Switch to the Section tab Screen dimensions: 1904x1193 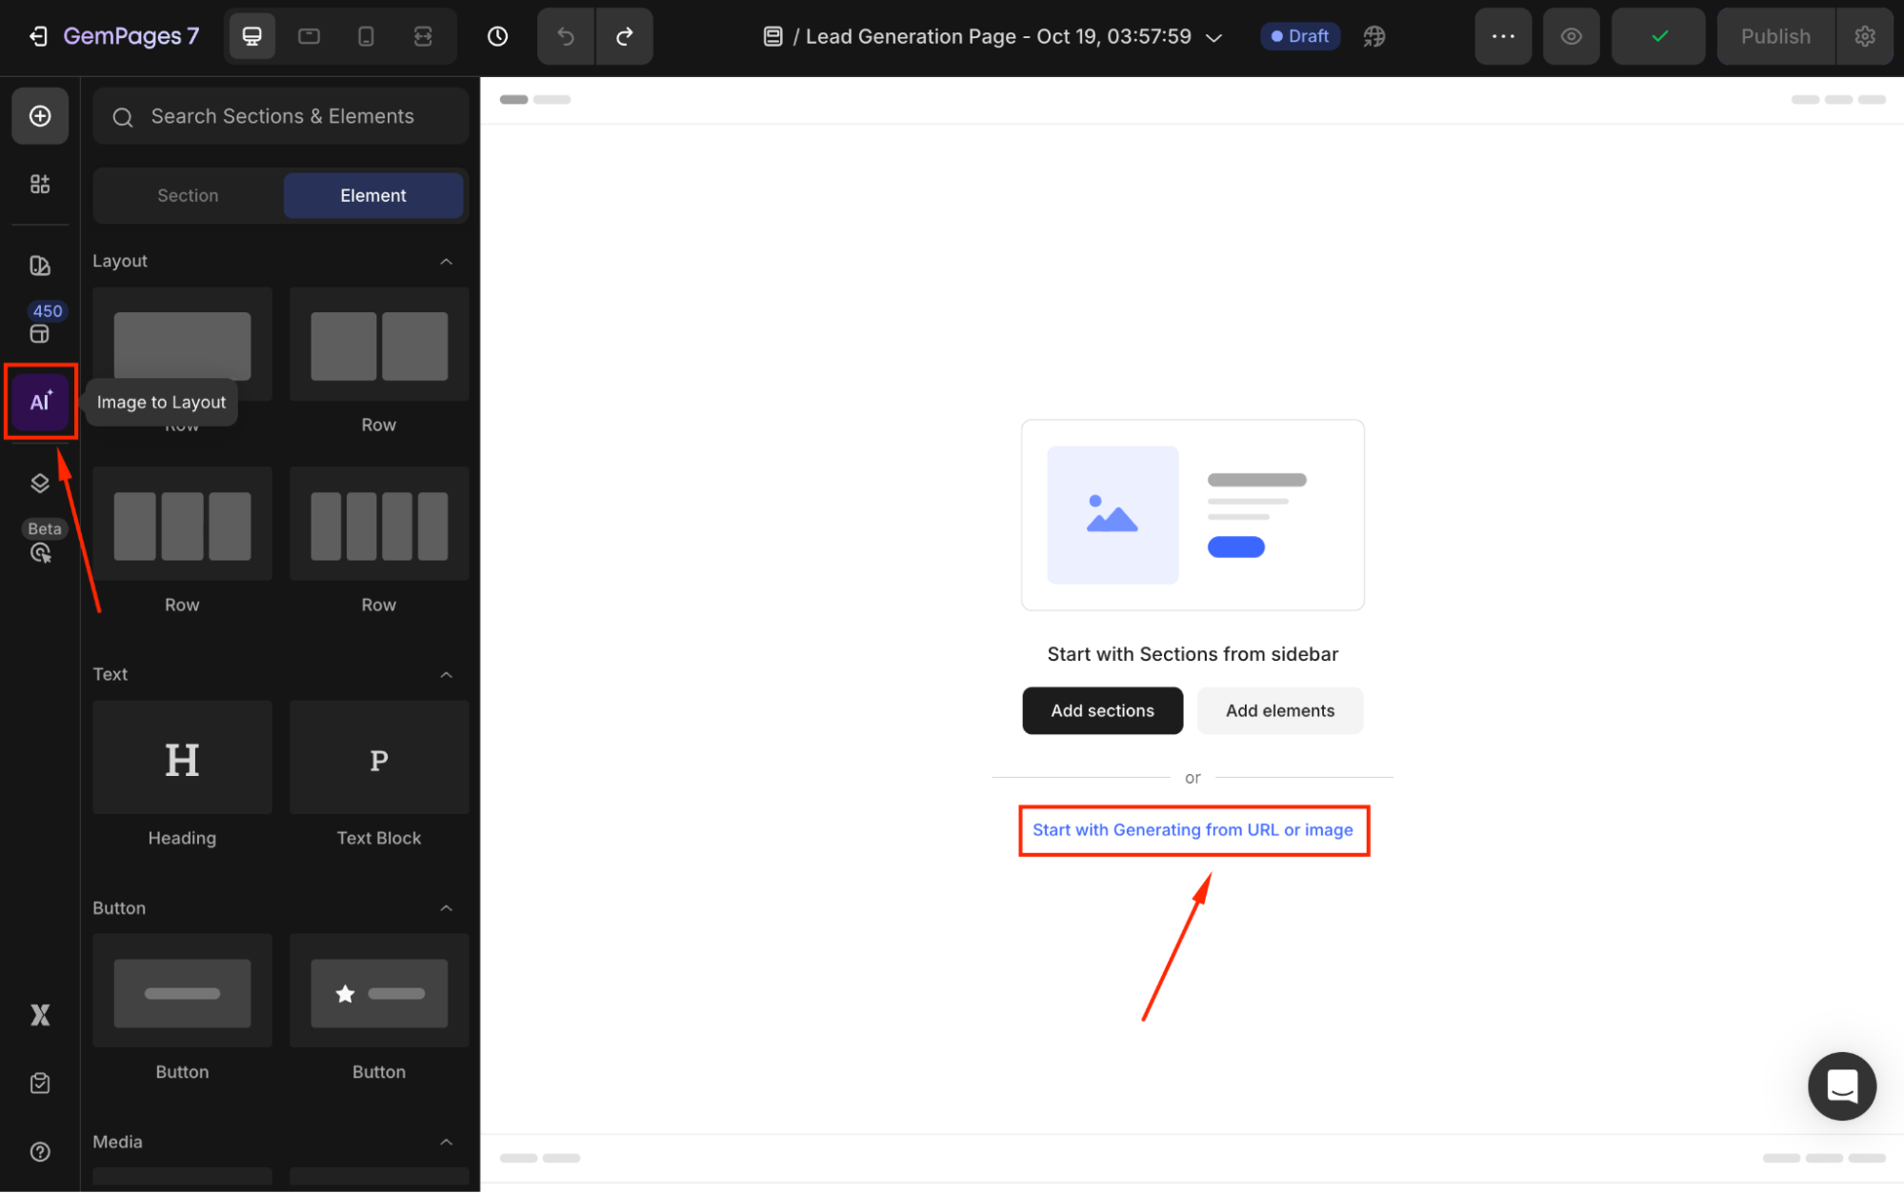tap(188, 195)
